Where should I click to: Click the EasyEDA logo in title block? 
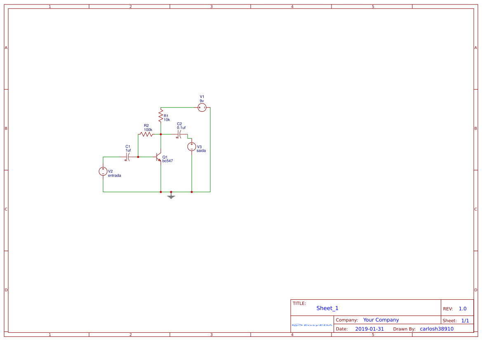point(312,325)
